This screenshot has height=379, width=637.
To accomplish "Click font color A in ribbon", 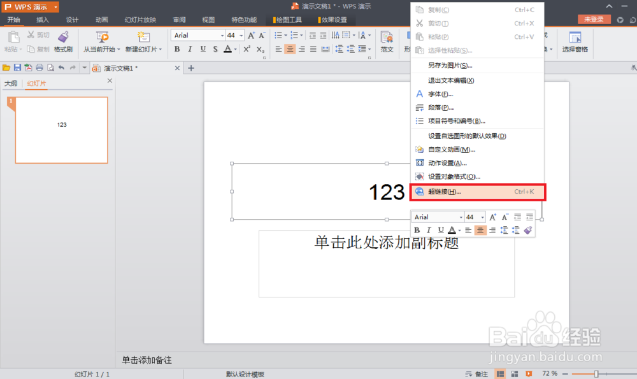I will click(227, 49).
